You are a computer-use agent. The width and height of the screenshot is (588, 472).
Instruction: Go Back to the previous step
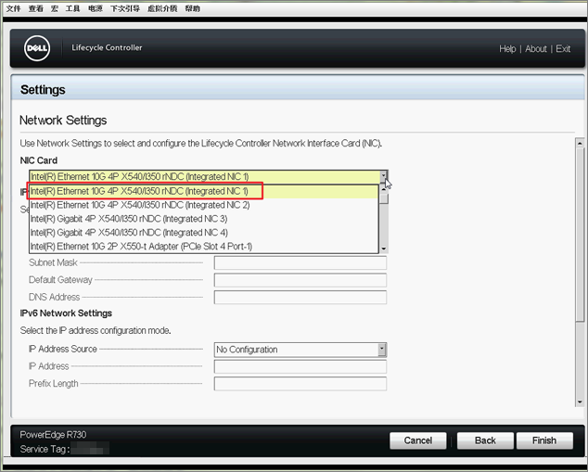[x=485, y=440]
